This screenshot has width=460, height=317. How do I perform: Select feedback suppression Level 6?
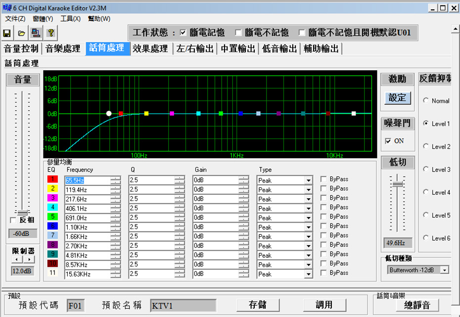426,238
